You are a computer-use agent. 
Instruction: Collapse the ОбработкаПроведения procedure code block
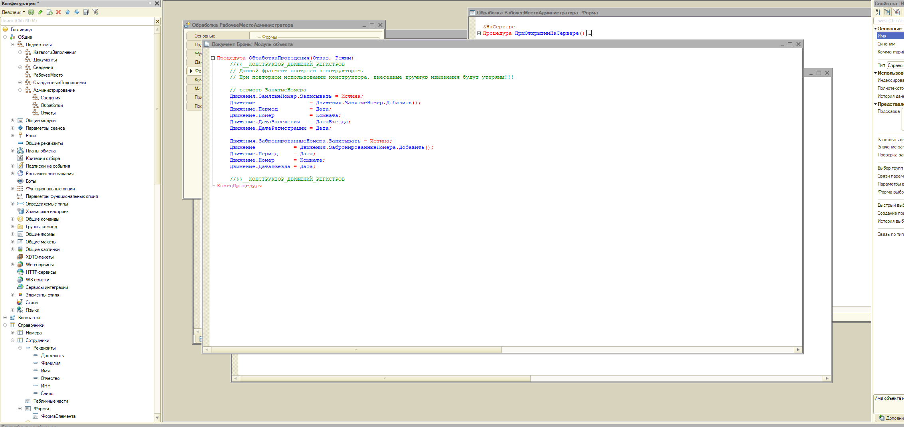[213, 58]
